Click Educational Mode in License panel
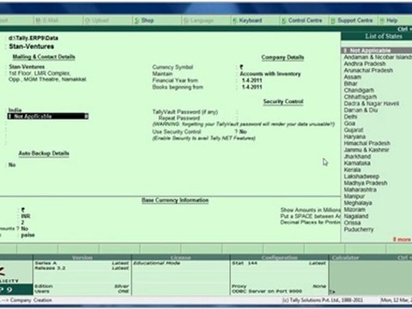 [x=156, y=263]
